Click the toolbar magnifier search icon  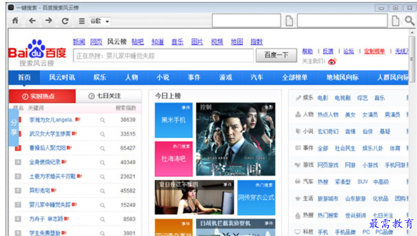410,21
